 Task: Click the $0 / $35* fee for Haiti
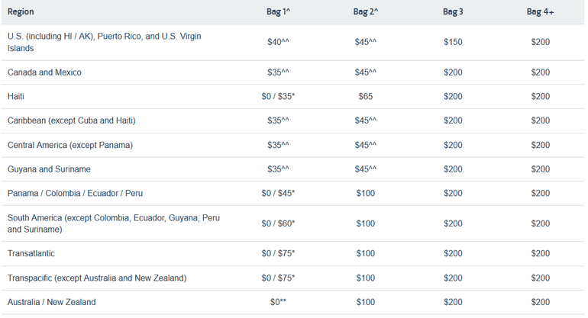pyautogui.click(x=278, y=97)
